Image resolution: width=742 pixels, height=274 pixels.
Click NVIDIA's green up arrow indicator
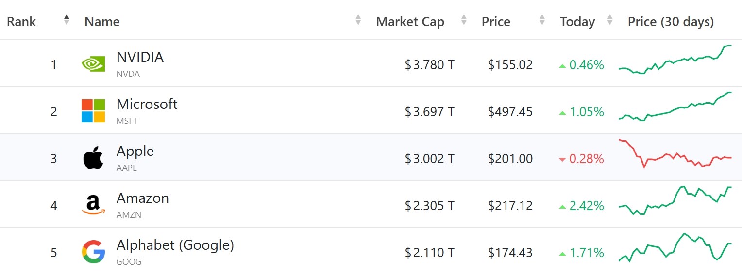point(562,66)
